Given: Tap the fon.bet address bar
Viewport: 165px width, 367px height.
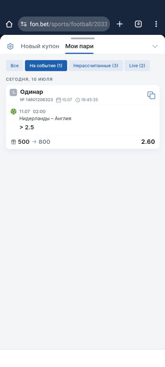Looking at the screenshot, I should (x=64, y=24).
